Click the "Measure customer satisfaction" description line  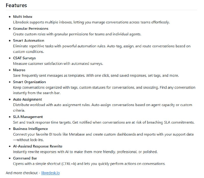click(x=58, y=64)
